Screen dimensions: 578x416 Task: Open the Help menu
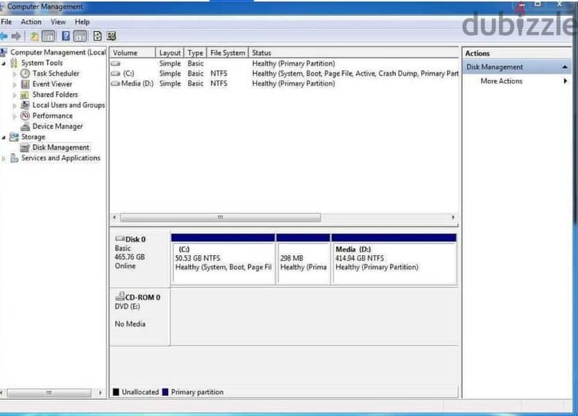[x=82, y=22]
